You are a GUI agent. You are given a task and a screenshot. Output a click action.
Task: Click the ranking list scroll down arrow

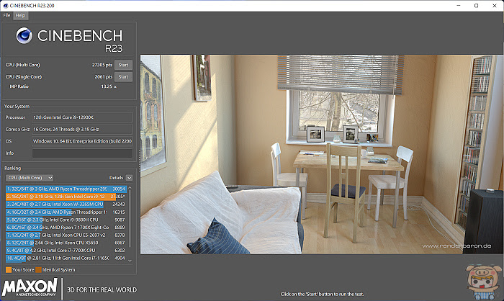click(x=130, y=261)
